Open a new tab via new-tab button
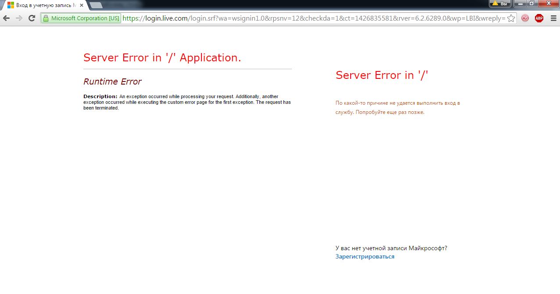Image resolution: width=560 pixels, height=294 pixels. [96, 5]
